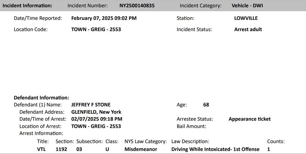Viewport: 306px width, 154px height.
Task: Click the Bail Amount label
Action: click(191, 126)
